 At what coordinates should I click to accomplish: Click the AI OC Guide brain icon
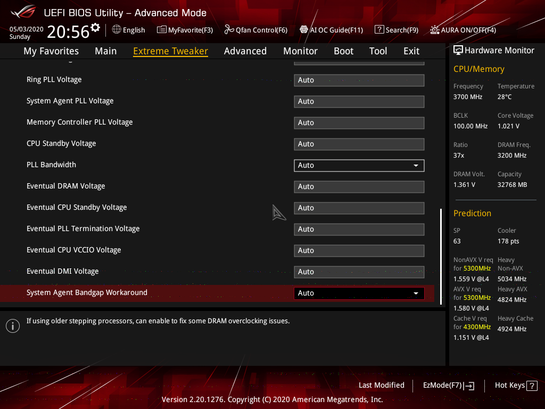coord(304,30)
